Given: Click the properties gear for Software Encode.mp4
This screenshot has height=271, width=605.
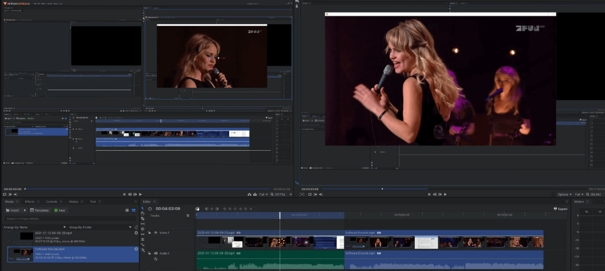Looking at the screenshot, I should click(136, 249).
